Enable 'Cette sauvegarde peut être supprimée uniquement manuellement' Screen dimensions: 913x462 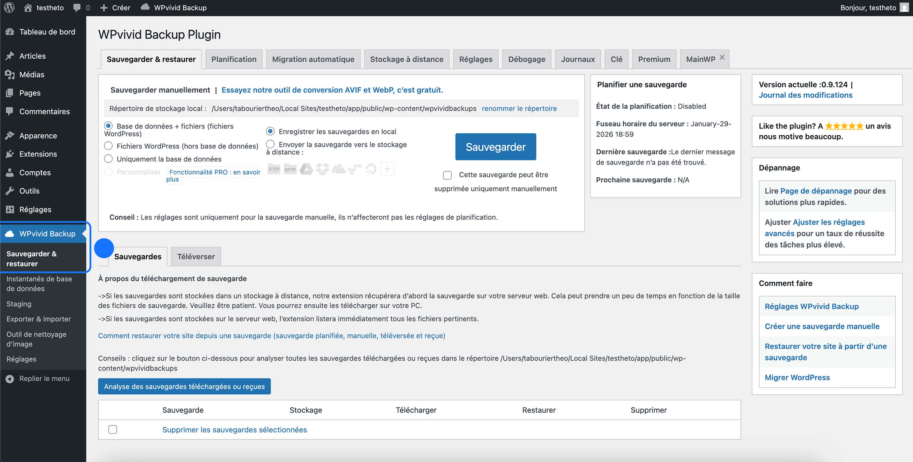coord(447,175)
